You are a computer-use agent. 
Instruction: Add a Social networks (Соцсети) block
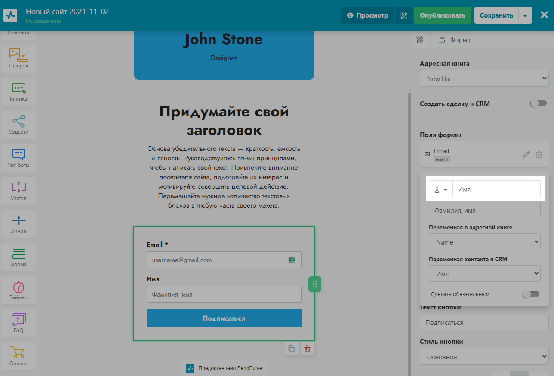click(18, 124)
